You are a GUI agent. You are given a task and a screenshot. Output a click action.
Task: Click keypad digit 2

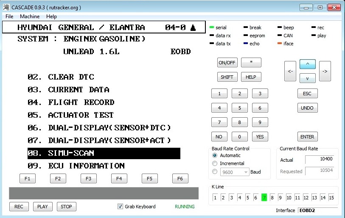click(240, 94)
